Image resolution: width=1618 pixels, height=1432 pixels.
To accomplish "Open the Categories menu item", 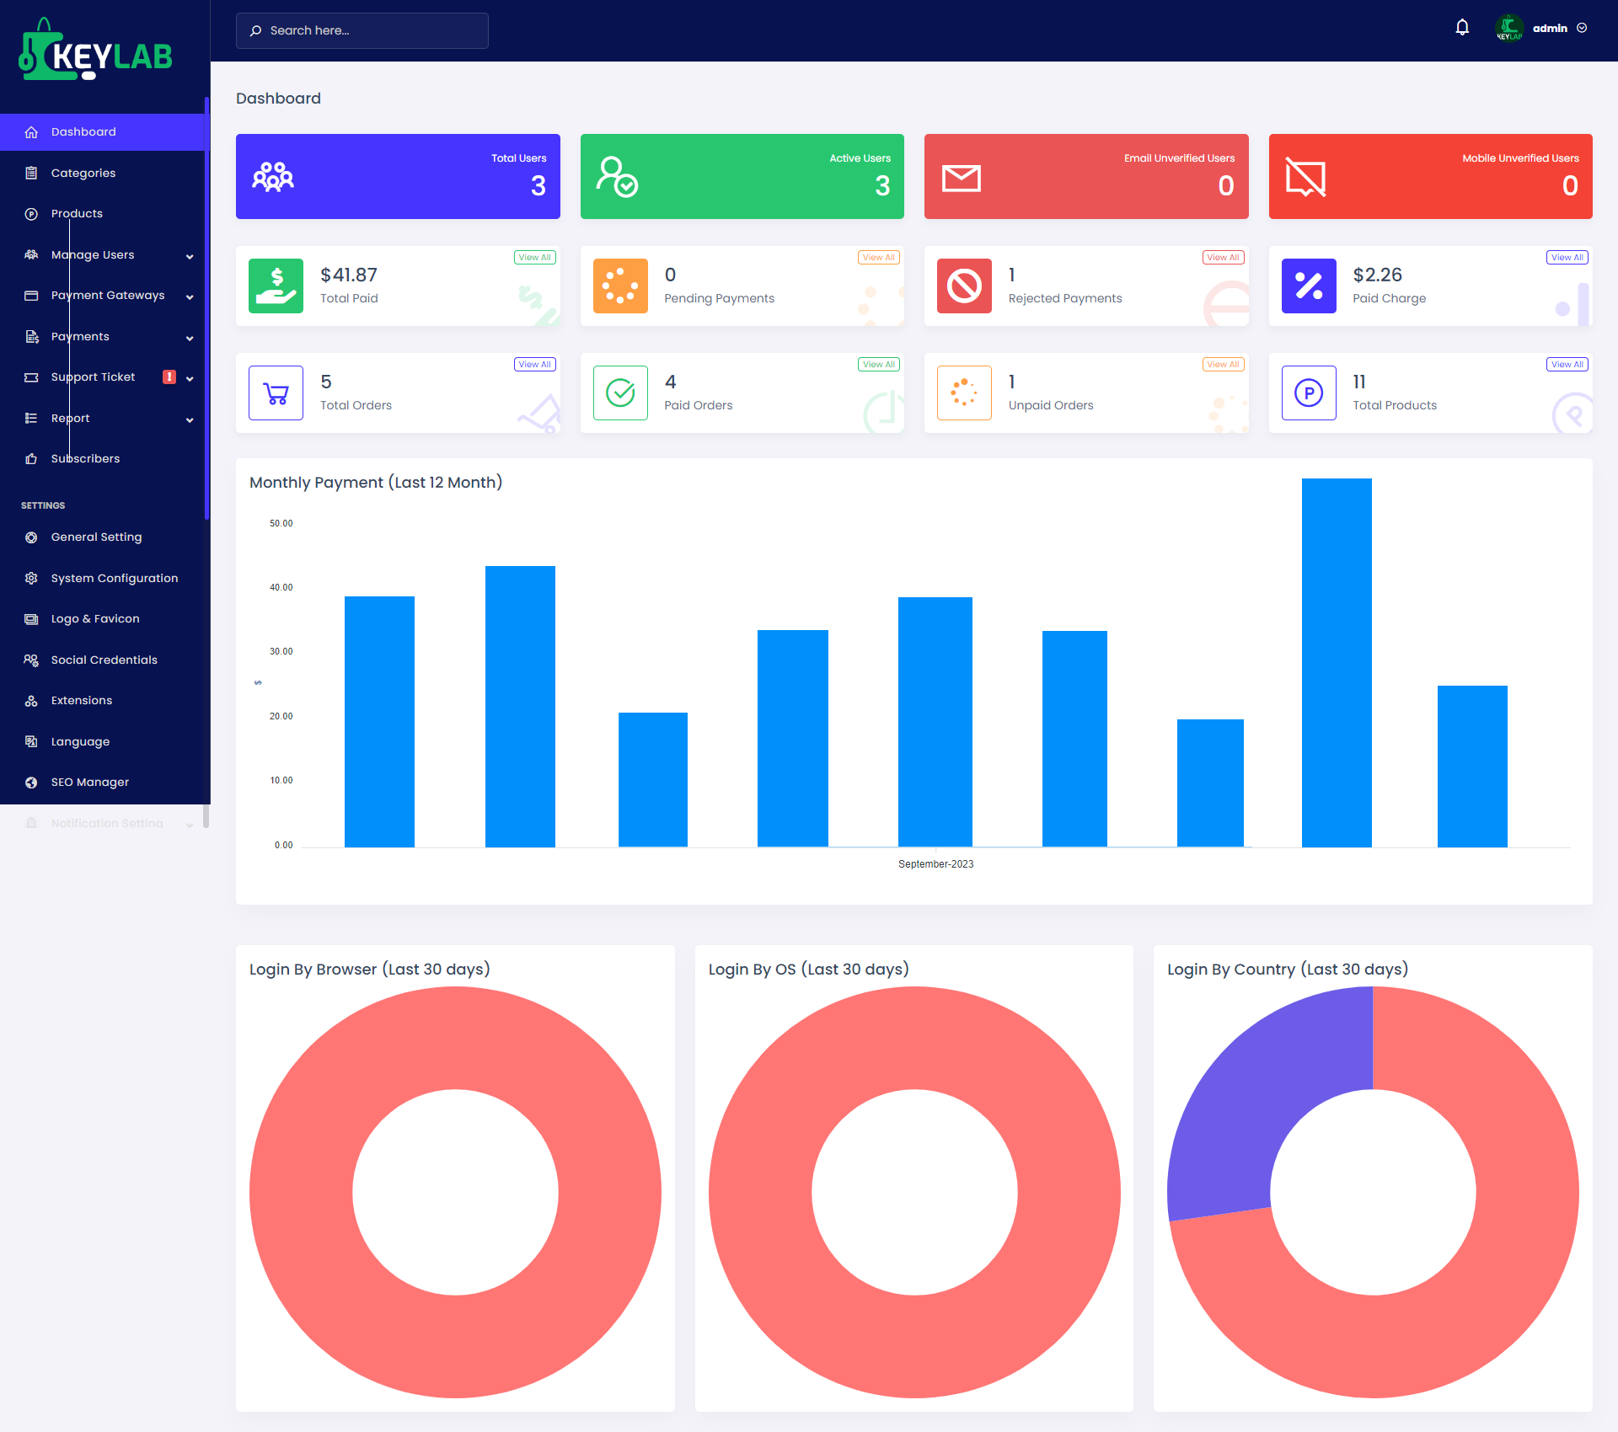I will coord(83,173).
